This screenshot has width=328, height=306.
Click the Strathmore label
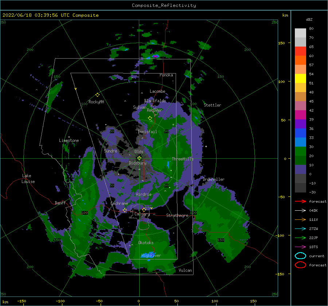(x=177, y=215)
